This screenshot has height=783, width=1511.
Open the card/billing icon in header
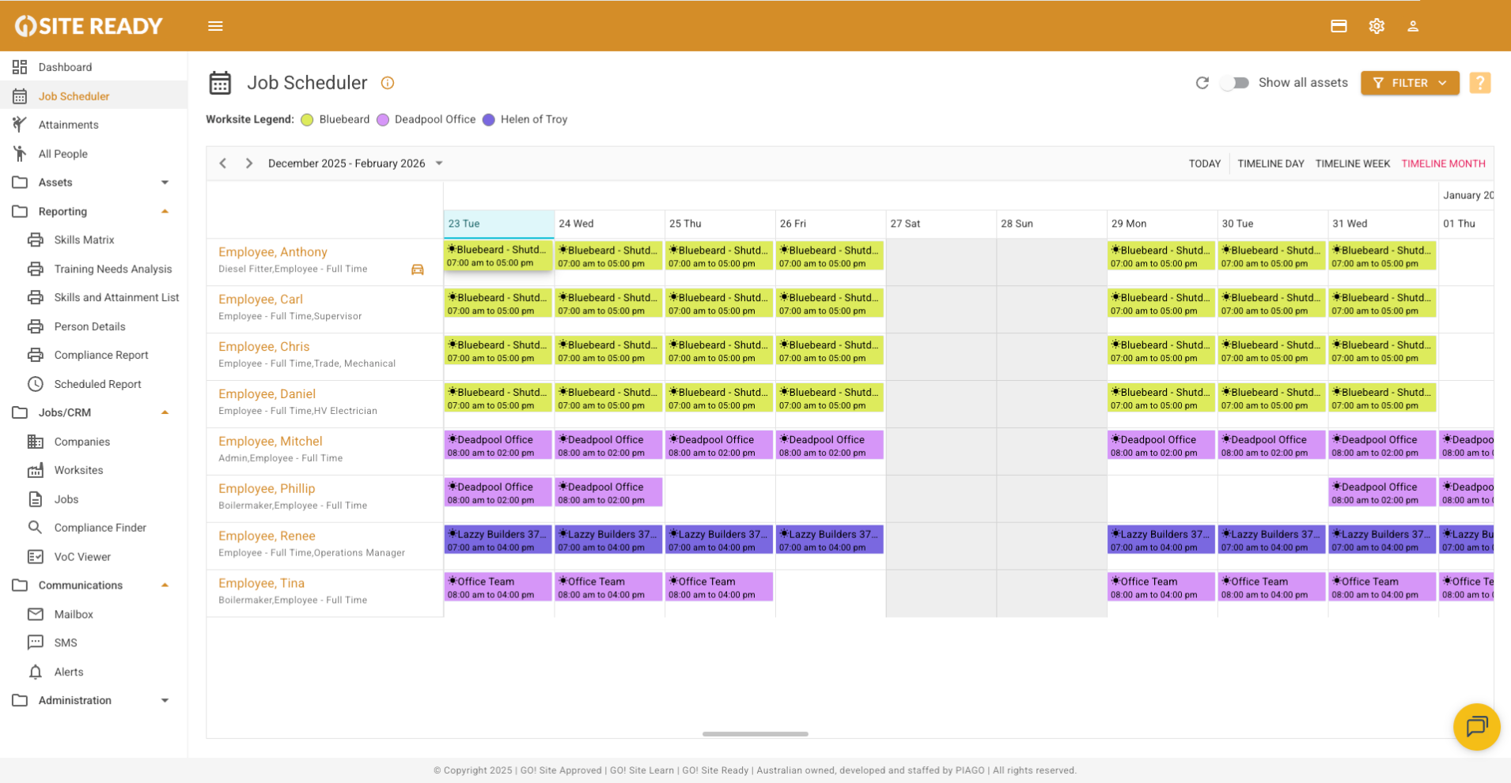tap(1339, 26)
